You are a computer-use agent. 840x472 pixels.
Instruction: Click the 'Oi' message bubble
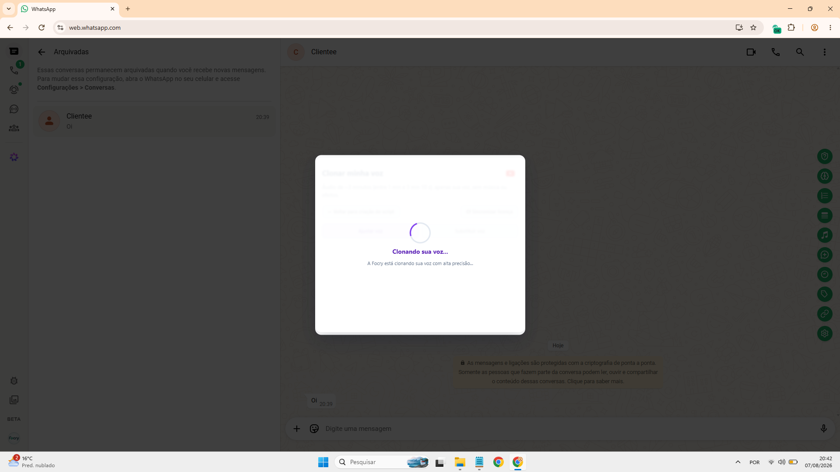321,401
